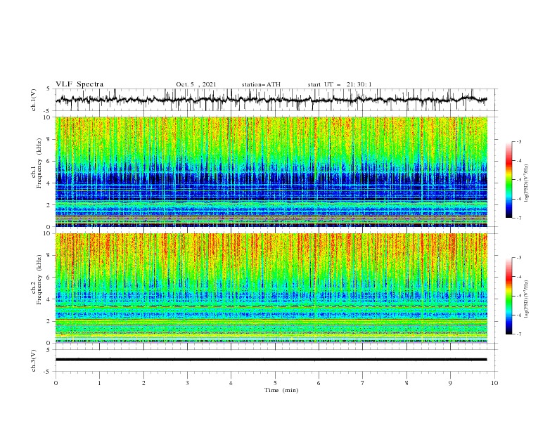Click the time axis tick label '5'
This screenshot has height=430, width=557.
[275, 383]
